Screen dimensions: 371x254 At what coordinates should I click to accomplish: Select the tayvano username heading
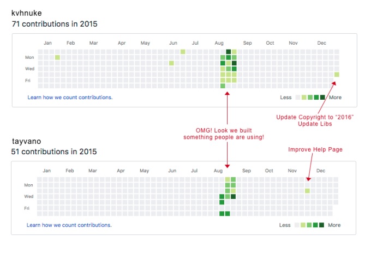click(27, 141)
